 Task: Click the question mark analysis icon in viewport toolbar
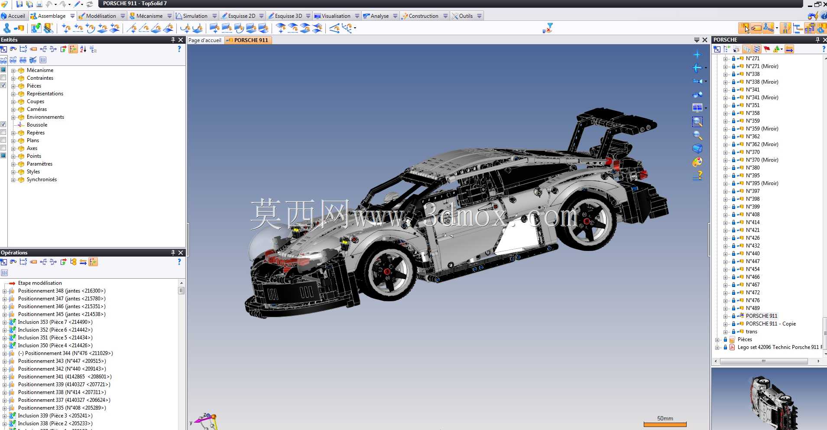pos(697,176)
